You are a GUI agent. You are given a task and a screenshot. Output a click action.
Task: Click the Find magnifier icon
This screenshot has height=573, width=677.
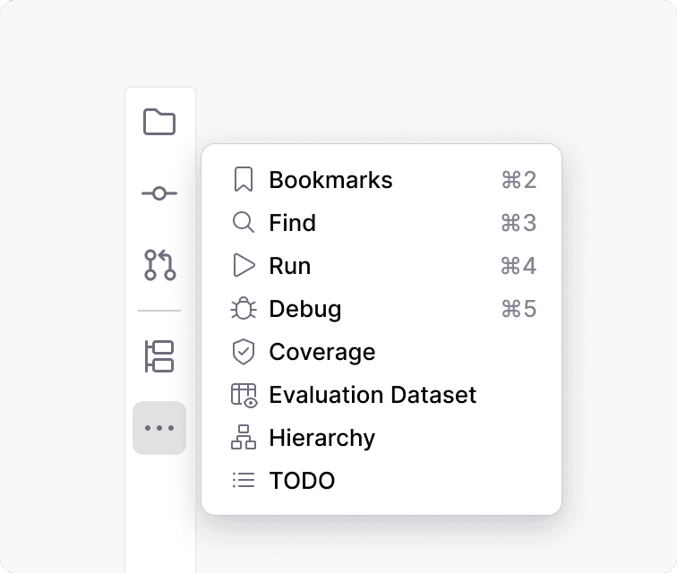click(243, 223)
